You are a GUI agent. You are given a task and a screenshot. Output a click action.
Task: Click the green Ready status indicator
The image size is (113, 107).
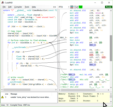click(109, 7)
